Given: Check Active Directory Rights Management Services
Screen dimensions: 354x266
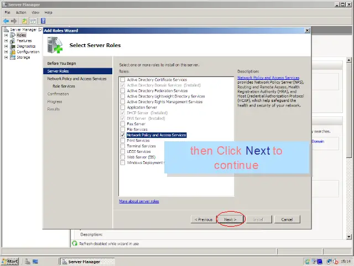Looking at the screenshot, I should [123, 102].
